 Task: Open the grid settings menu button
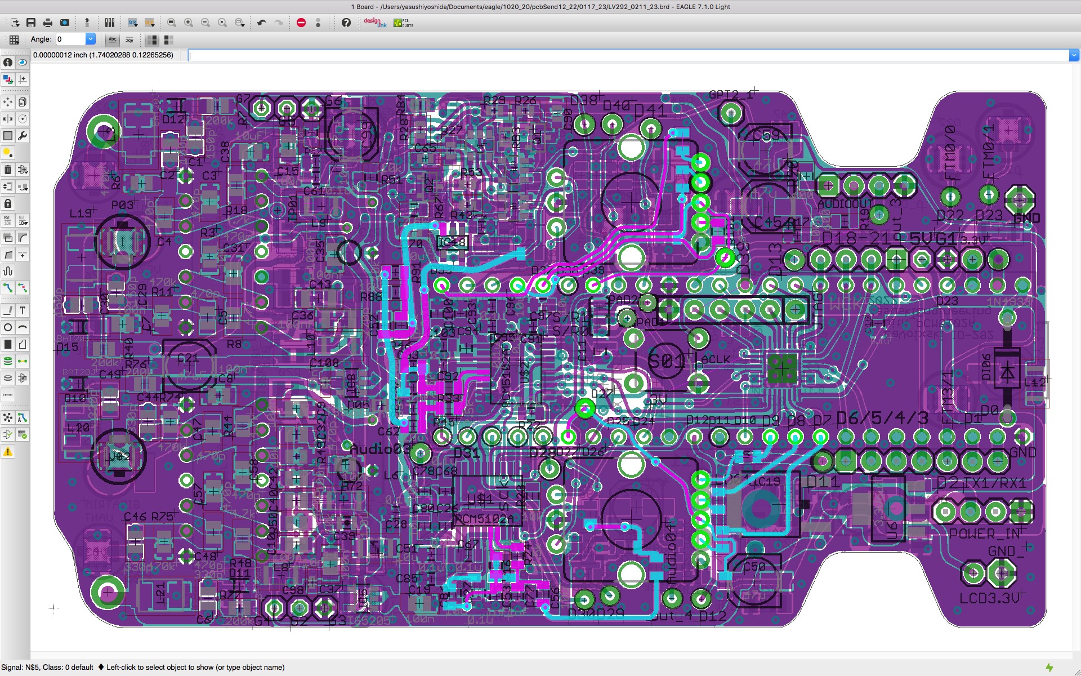[x=14, y=39]
